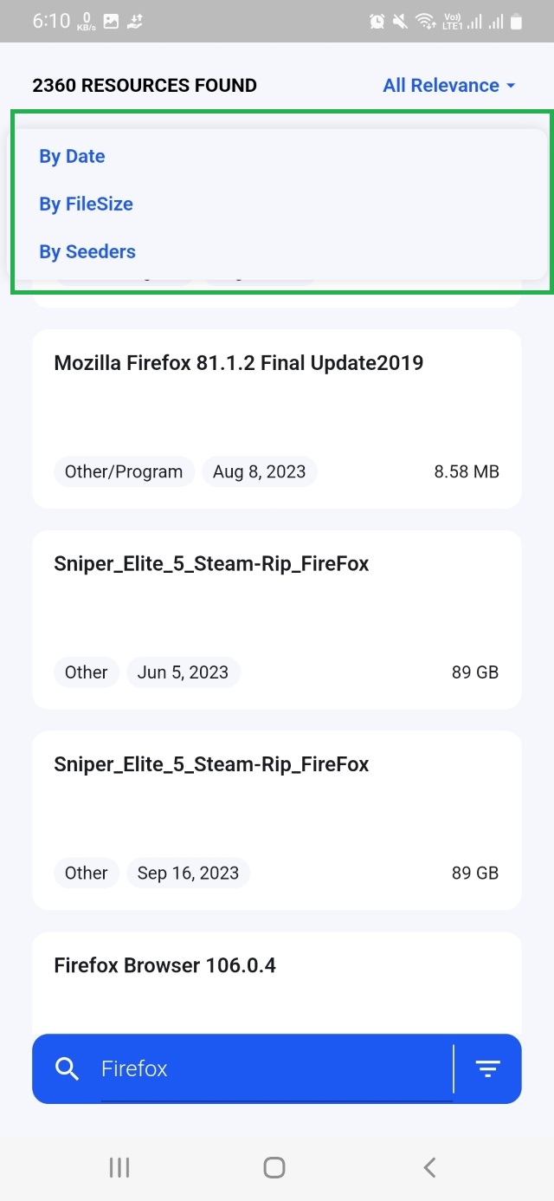Sort results By Date

[72, 157]
